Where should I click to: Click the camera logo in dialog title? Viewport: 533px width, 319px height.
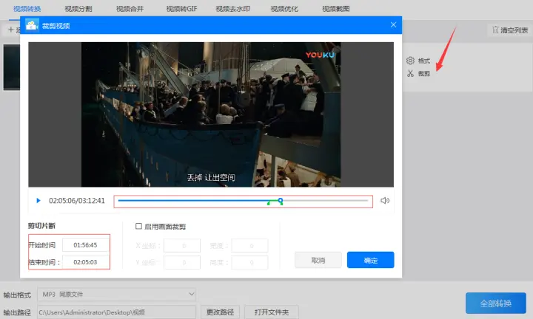(32, 25)
